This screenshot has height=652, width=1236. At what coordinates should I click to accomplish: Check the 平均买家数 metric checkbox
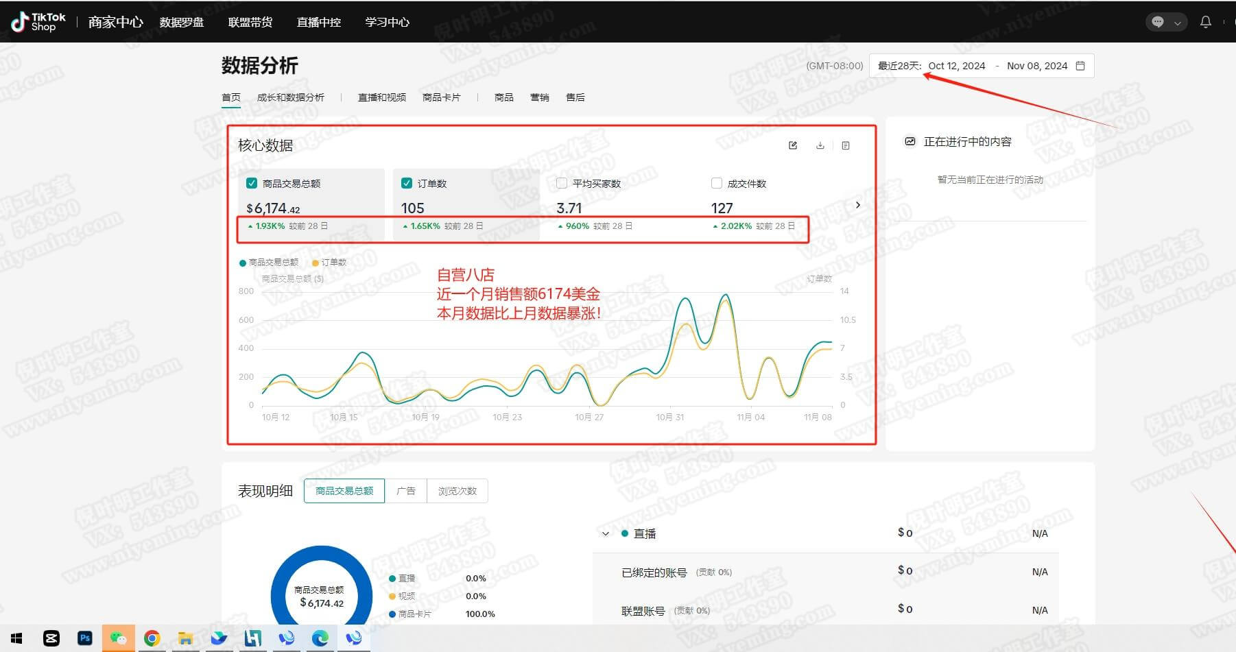click(562, 183)
